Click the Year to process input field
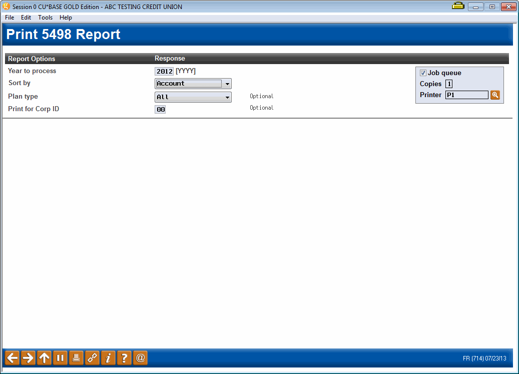This screenshot has width=519, height=374. point(164,71)
